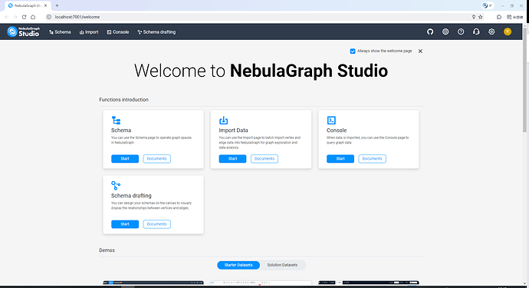Reload the page in browser
The image size is (529, 288).
[x=24, y=17]
